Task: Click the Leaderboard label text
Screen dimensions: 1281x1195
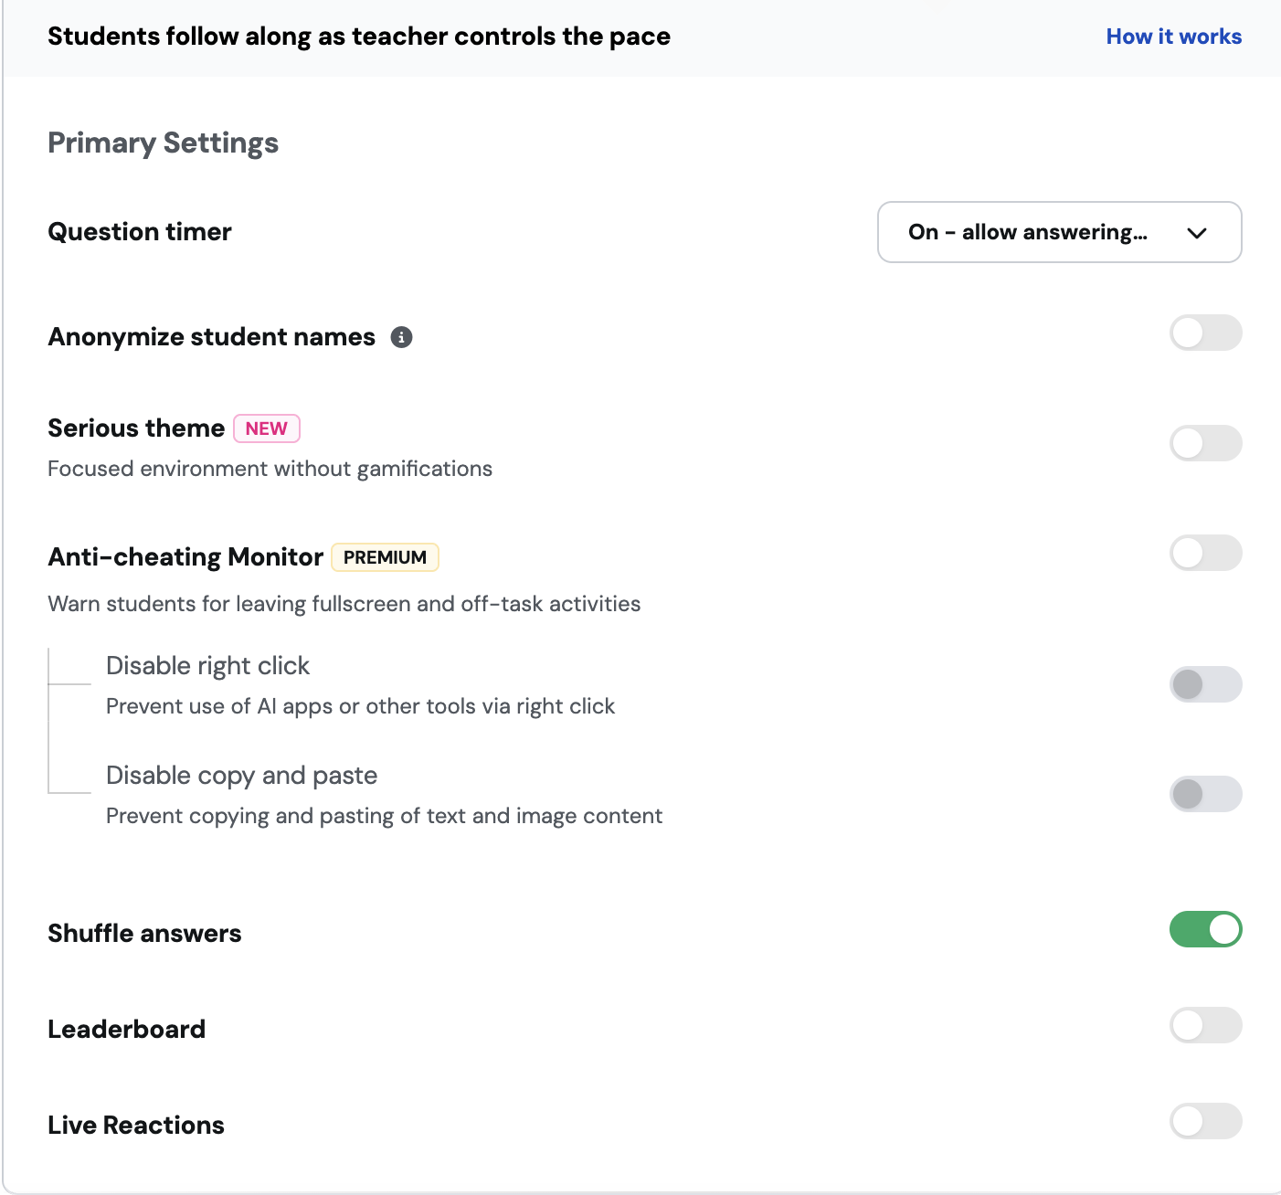Action: pyautogui.click(x=127, y=1030)
